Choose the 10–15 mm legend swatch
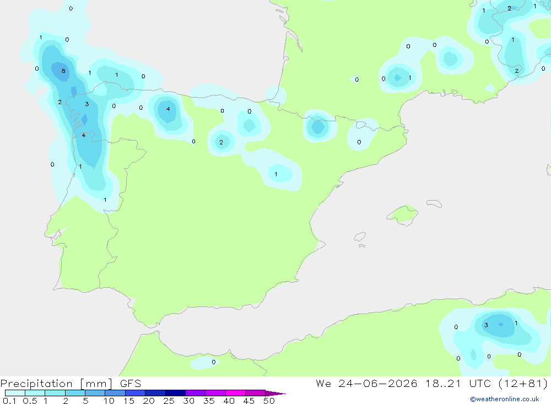The image size is (551, 404). 115,393
